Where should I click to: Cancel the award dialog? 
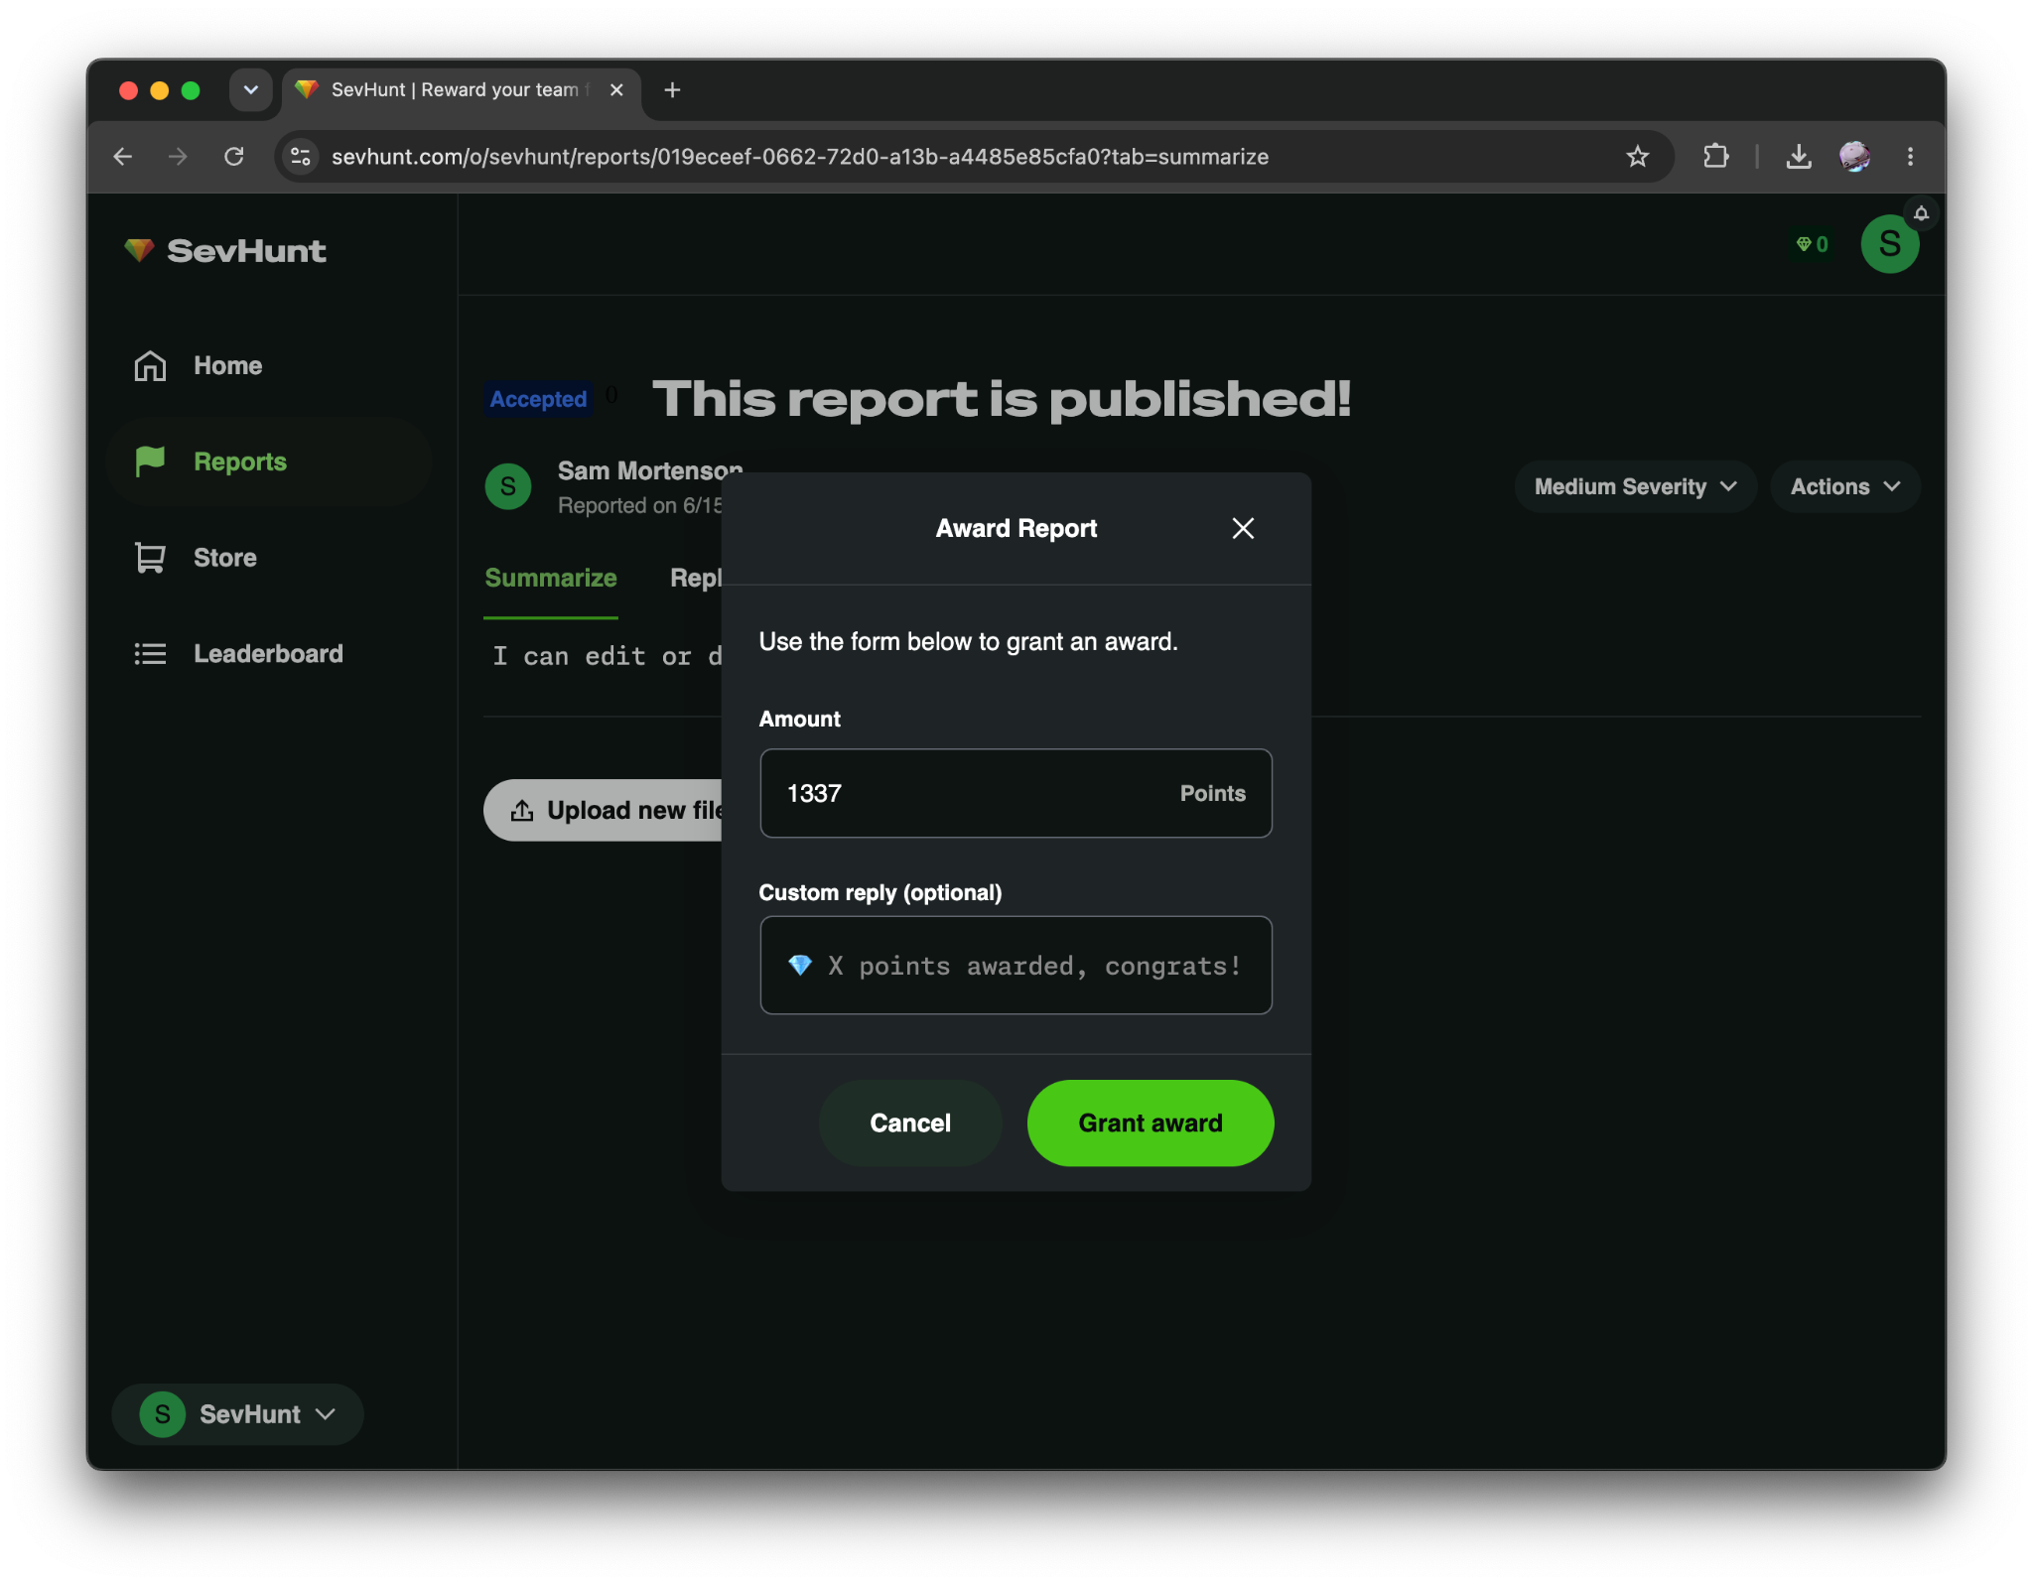coord(909,1123)
